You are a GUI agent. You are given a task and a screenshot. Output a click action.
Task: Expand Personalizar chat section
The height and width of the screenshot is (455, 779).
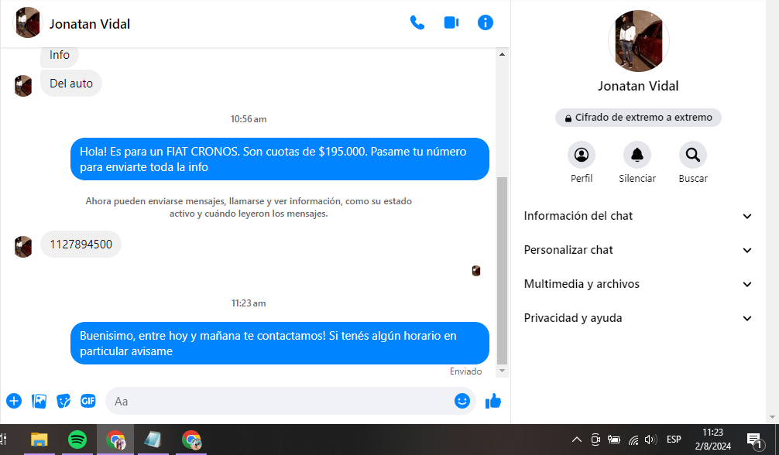coord(638,250)
